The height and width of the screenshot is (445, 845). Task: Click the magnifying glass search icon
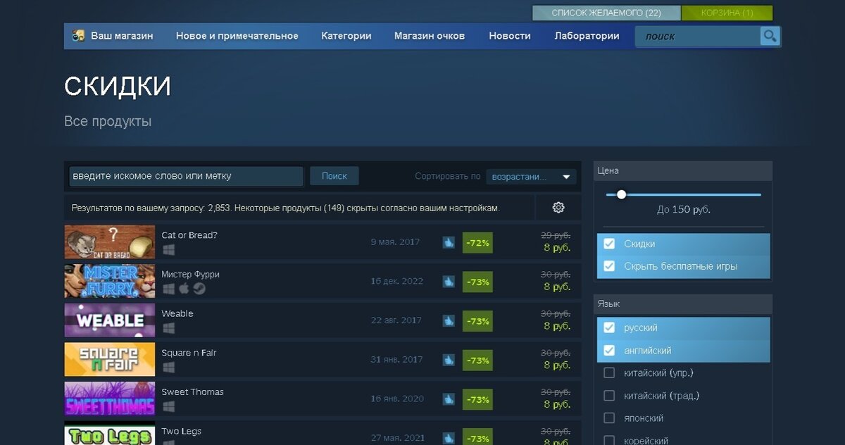pyautogui.click(x=770, y=36)
